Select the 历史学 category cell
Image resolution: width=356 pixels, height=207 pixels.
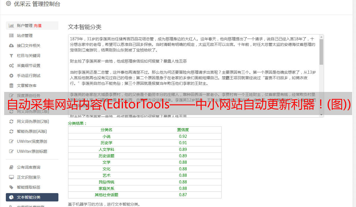click(x=107, y=143)
